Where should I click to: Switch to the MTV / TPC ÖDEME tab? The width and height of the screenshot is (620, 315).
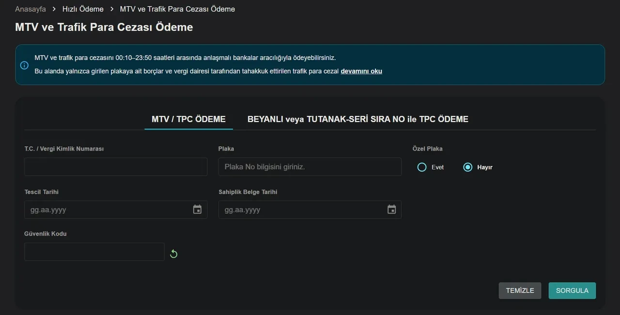pyautogui.click(x=188, y=119)
